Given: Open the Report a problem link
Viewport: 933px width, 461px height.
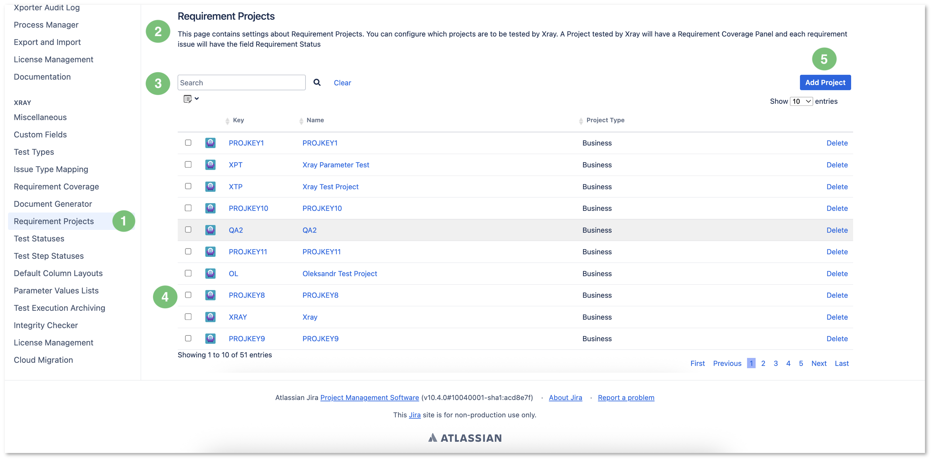Looking at the screenshot, I should pos(626,398).
